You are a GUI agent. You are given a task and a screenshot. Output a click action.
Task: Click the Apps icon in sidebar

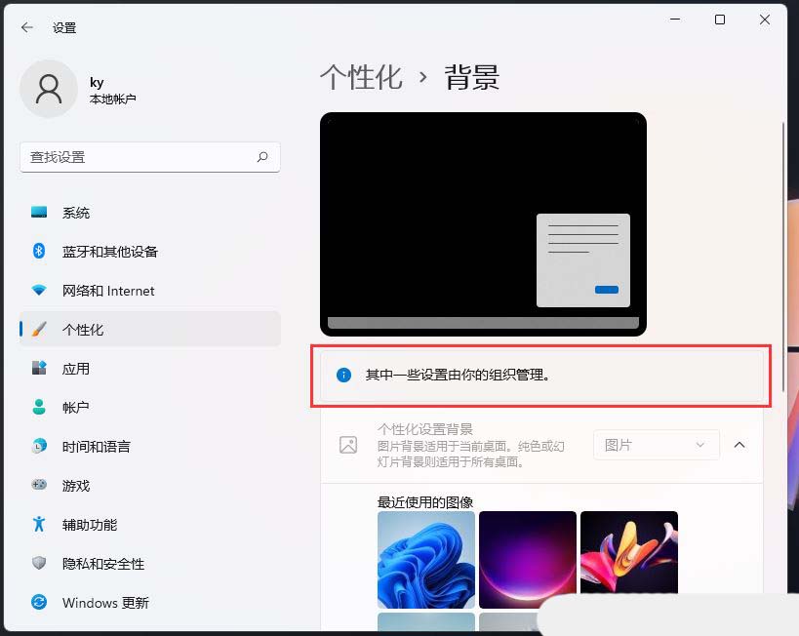(x=39, y=369)
